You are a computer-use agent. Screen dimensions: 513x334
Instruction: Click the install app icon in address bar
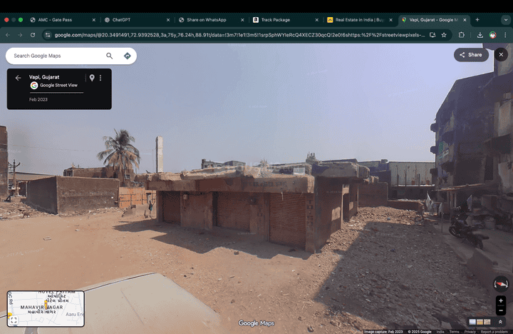click(432, 35)
